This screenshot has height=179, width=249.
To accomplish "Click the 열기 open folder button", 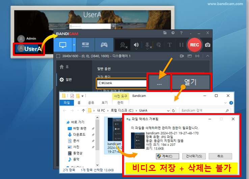I will tap(191, 82).
